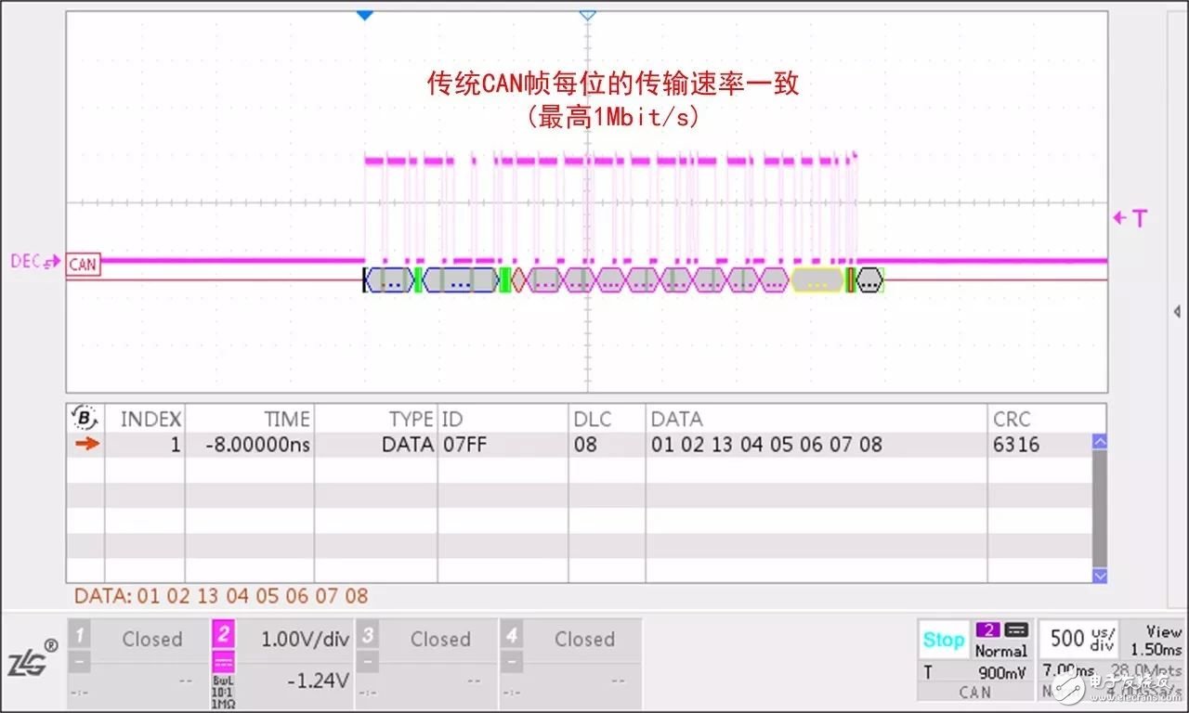Click the blue trigger position marker at top

tap(365, 15)
